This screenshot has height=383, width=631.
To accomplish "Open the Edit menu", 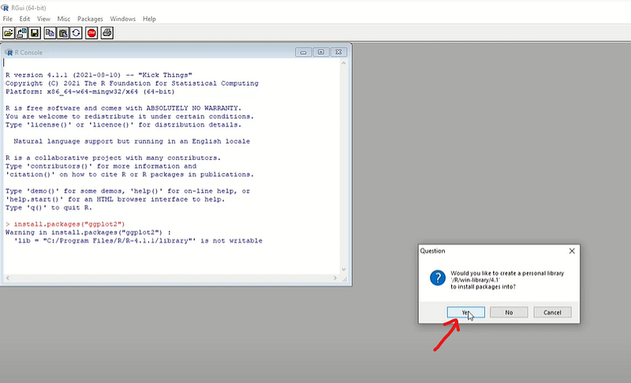I will point(24,19).
